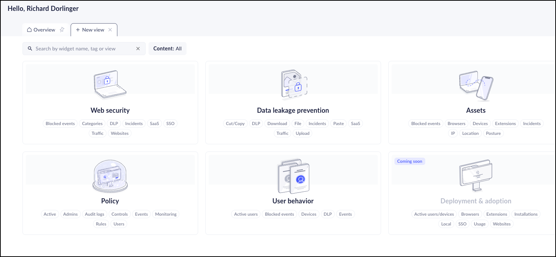Select Users tag under Policy
Viewport: 556px width, 257px height.
coord(119,224)
